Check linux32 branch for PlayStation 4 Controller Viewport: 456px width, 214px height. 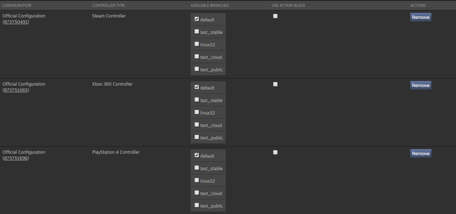197,180
